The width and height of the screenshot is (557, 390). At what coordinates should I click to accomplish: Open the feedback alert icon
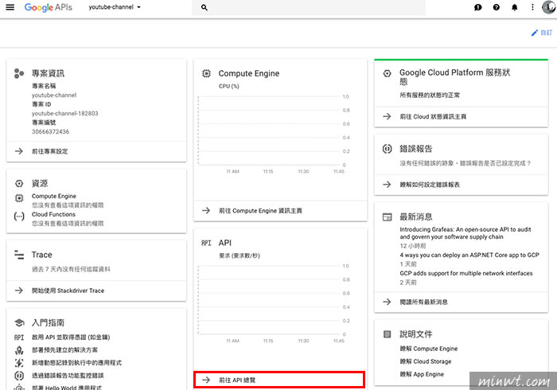pos(478,7)
